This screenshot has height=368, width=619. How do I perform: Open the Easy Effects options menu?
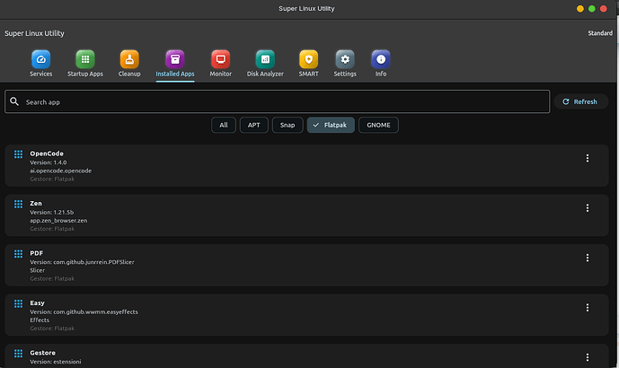[588, 307]
